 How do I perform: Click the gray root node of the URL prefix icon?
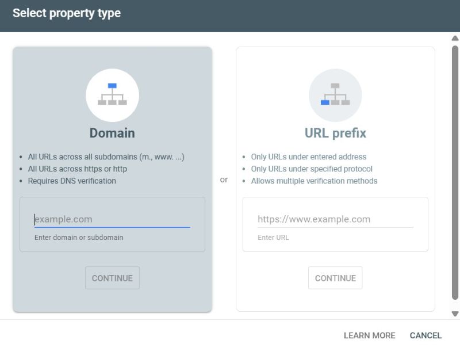(335, 85)
